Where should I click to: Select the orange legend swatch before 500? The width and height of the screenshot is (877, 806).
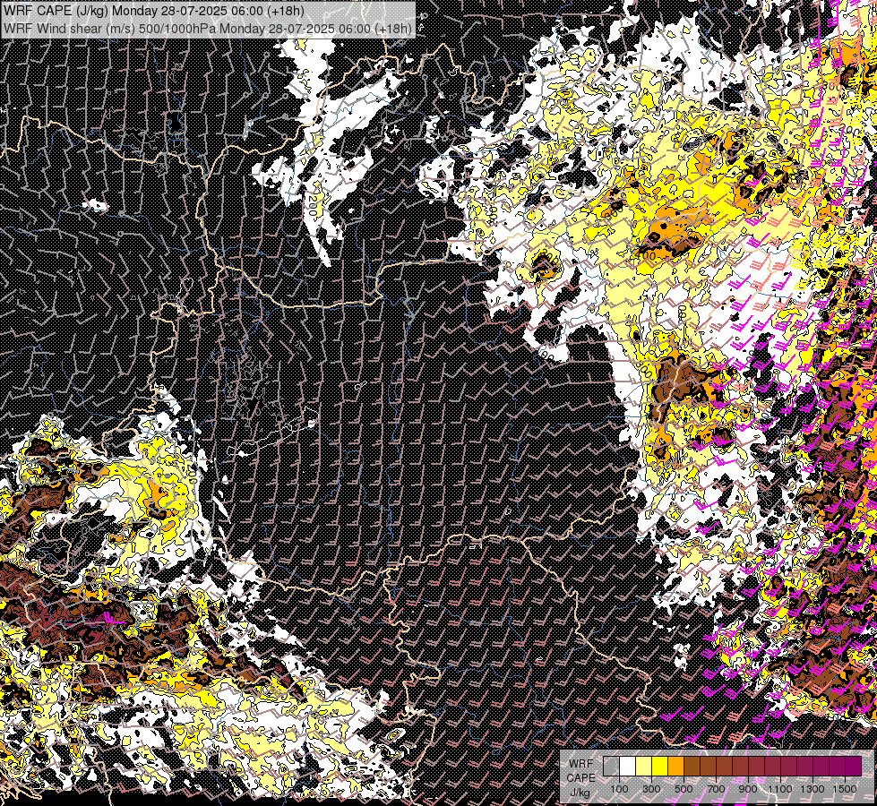tap(675, 767)
